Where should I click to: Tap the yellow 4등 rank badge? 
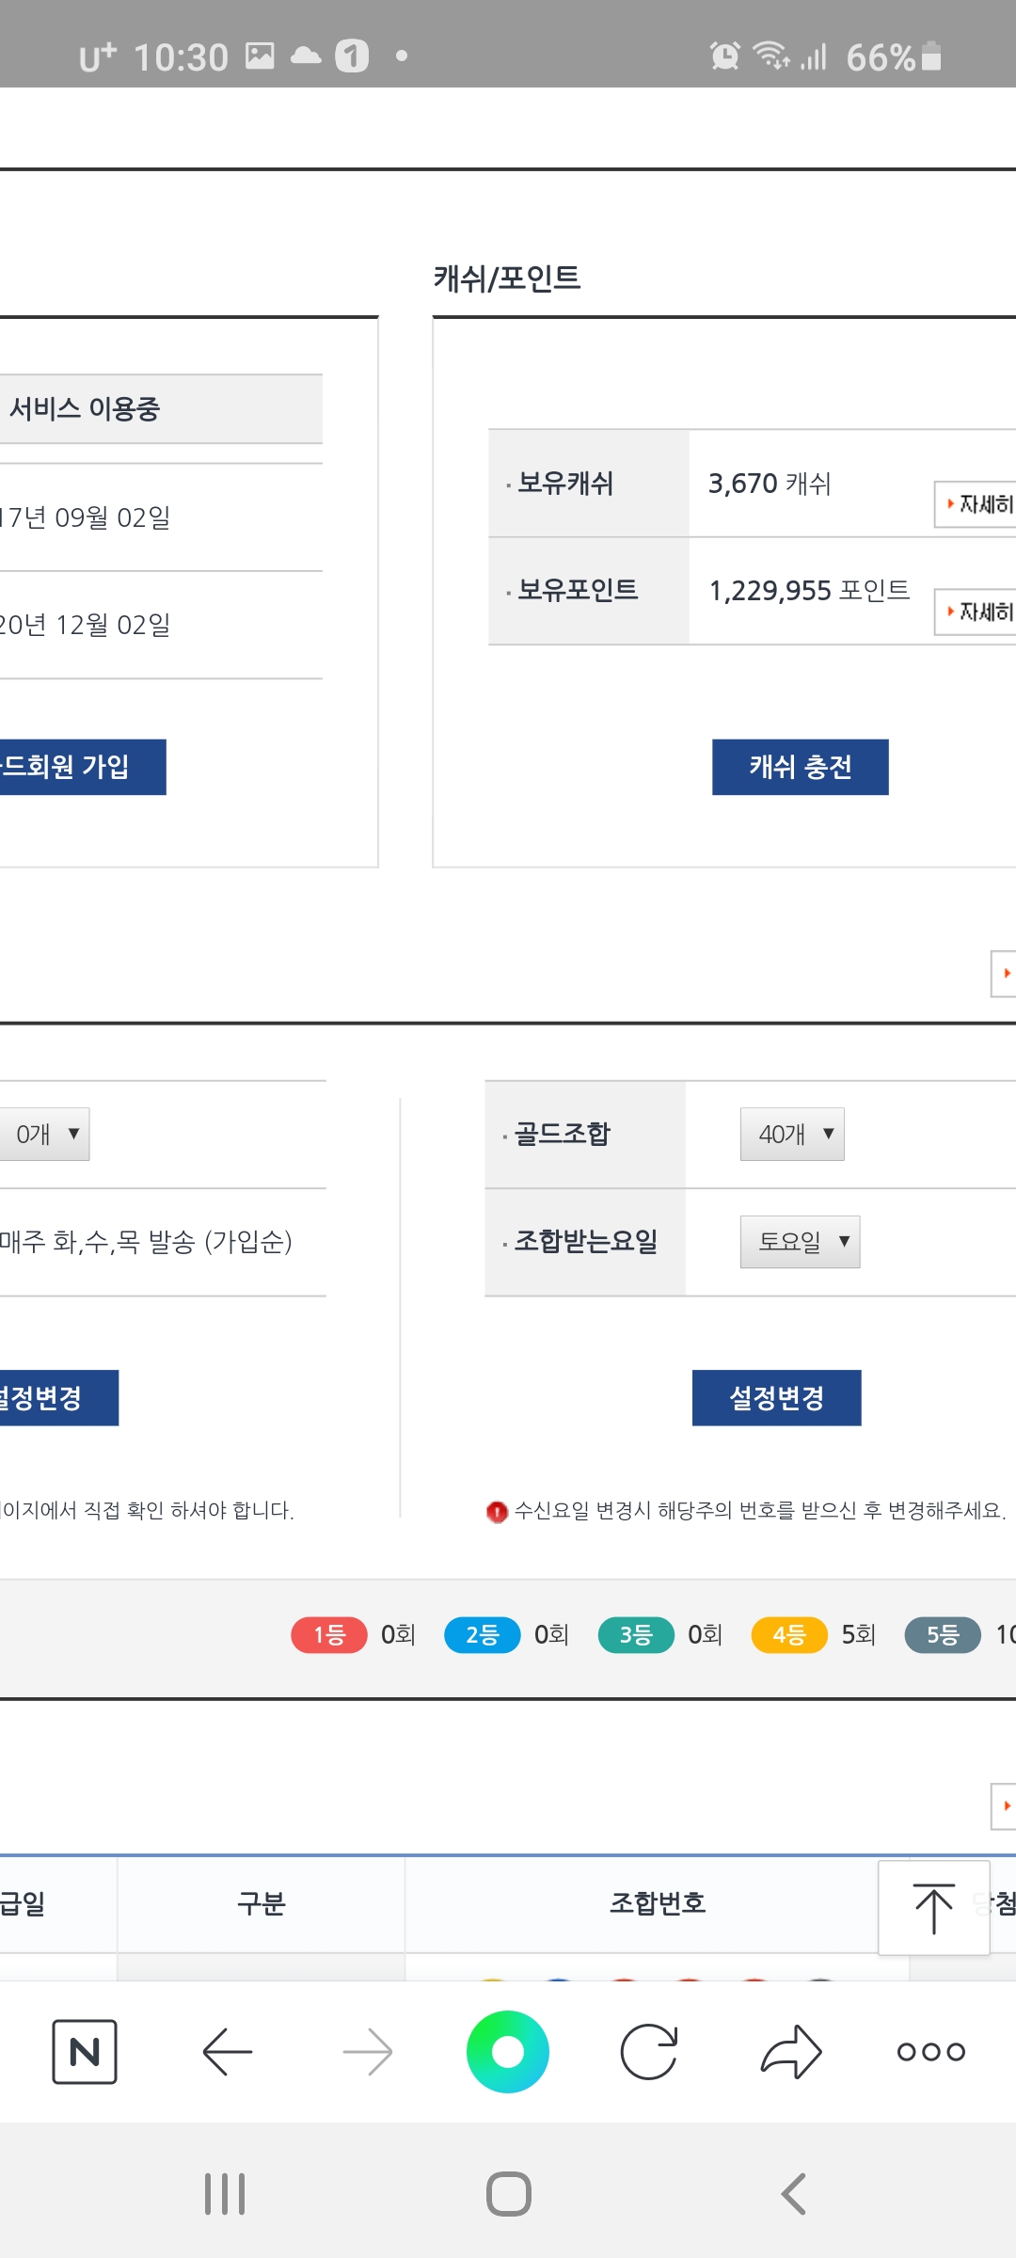788,1634
